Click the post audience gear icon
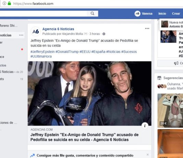 tap(104, 34)
